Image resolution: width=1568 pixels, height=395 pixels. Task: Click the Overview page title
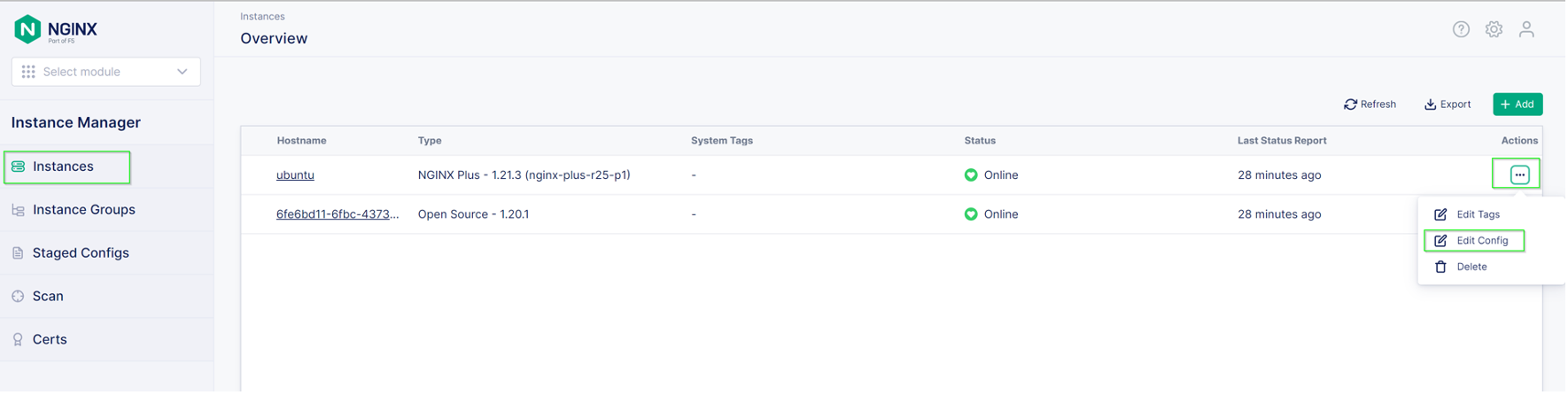tap(274, 39)
